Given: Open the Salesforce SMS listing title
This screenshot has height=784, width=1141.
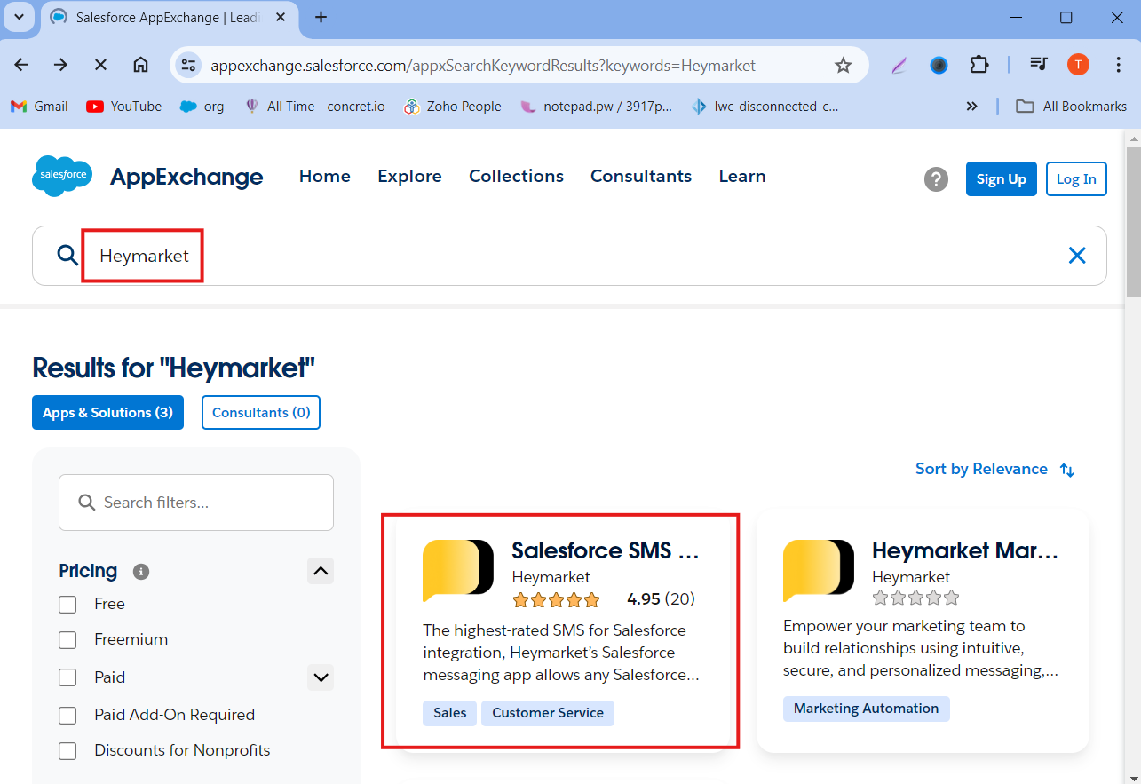Looking at the screenshot, I should pyautogui.click(x=606, y=550).
